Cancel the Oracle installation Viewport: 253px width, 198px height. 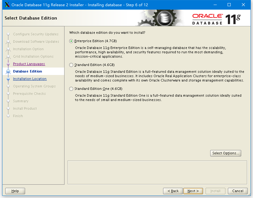tap(238, 191)
